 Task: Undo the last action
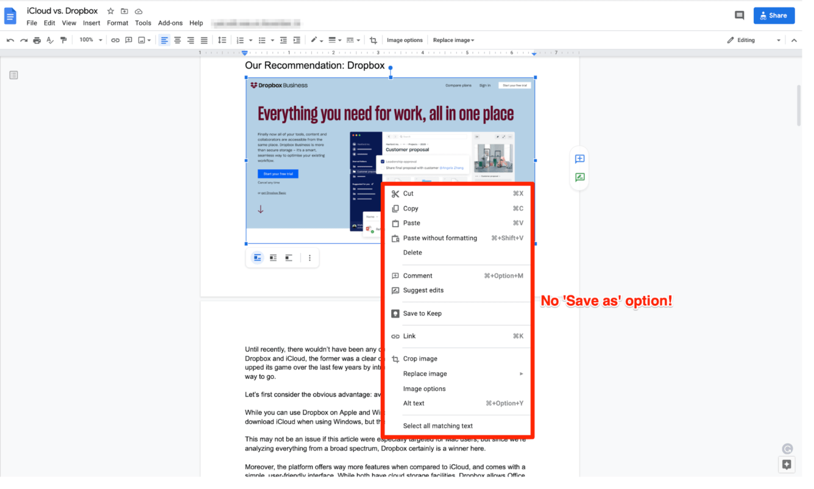click(11, 40)
